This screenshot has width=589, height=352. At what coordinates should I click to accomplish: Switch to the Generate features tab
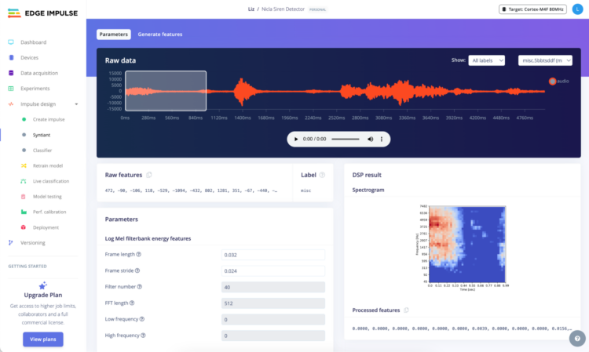(160, 34)
